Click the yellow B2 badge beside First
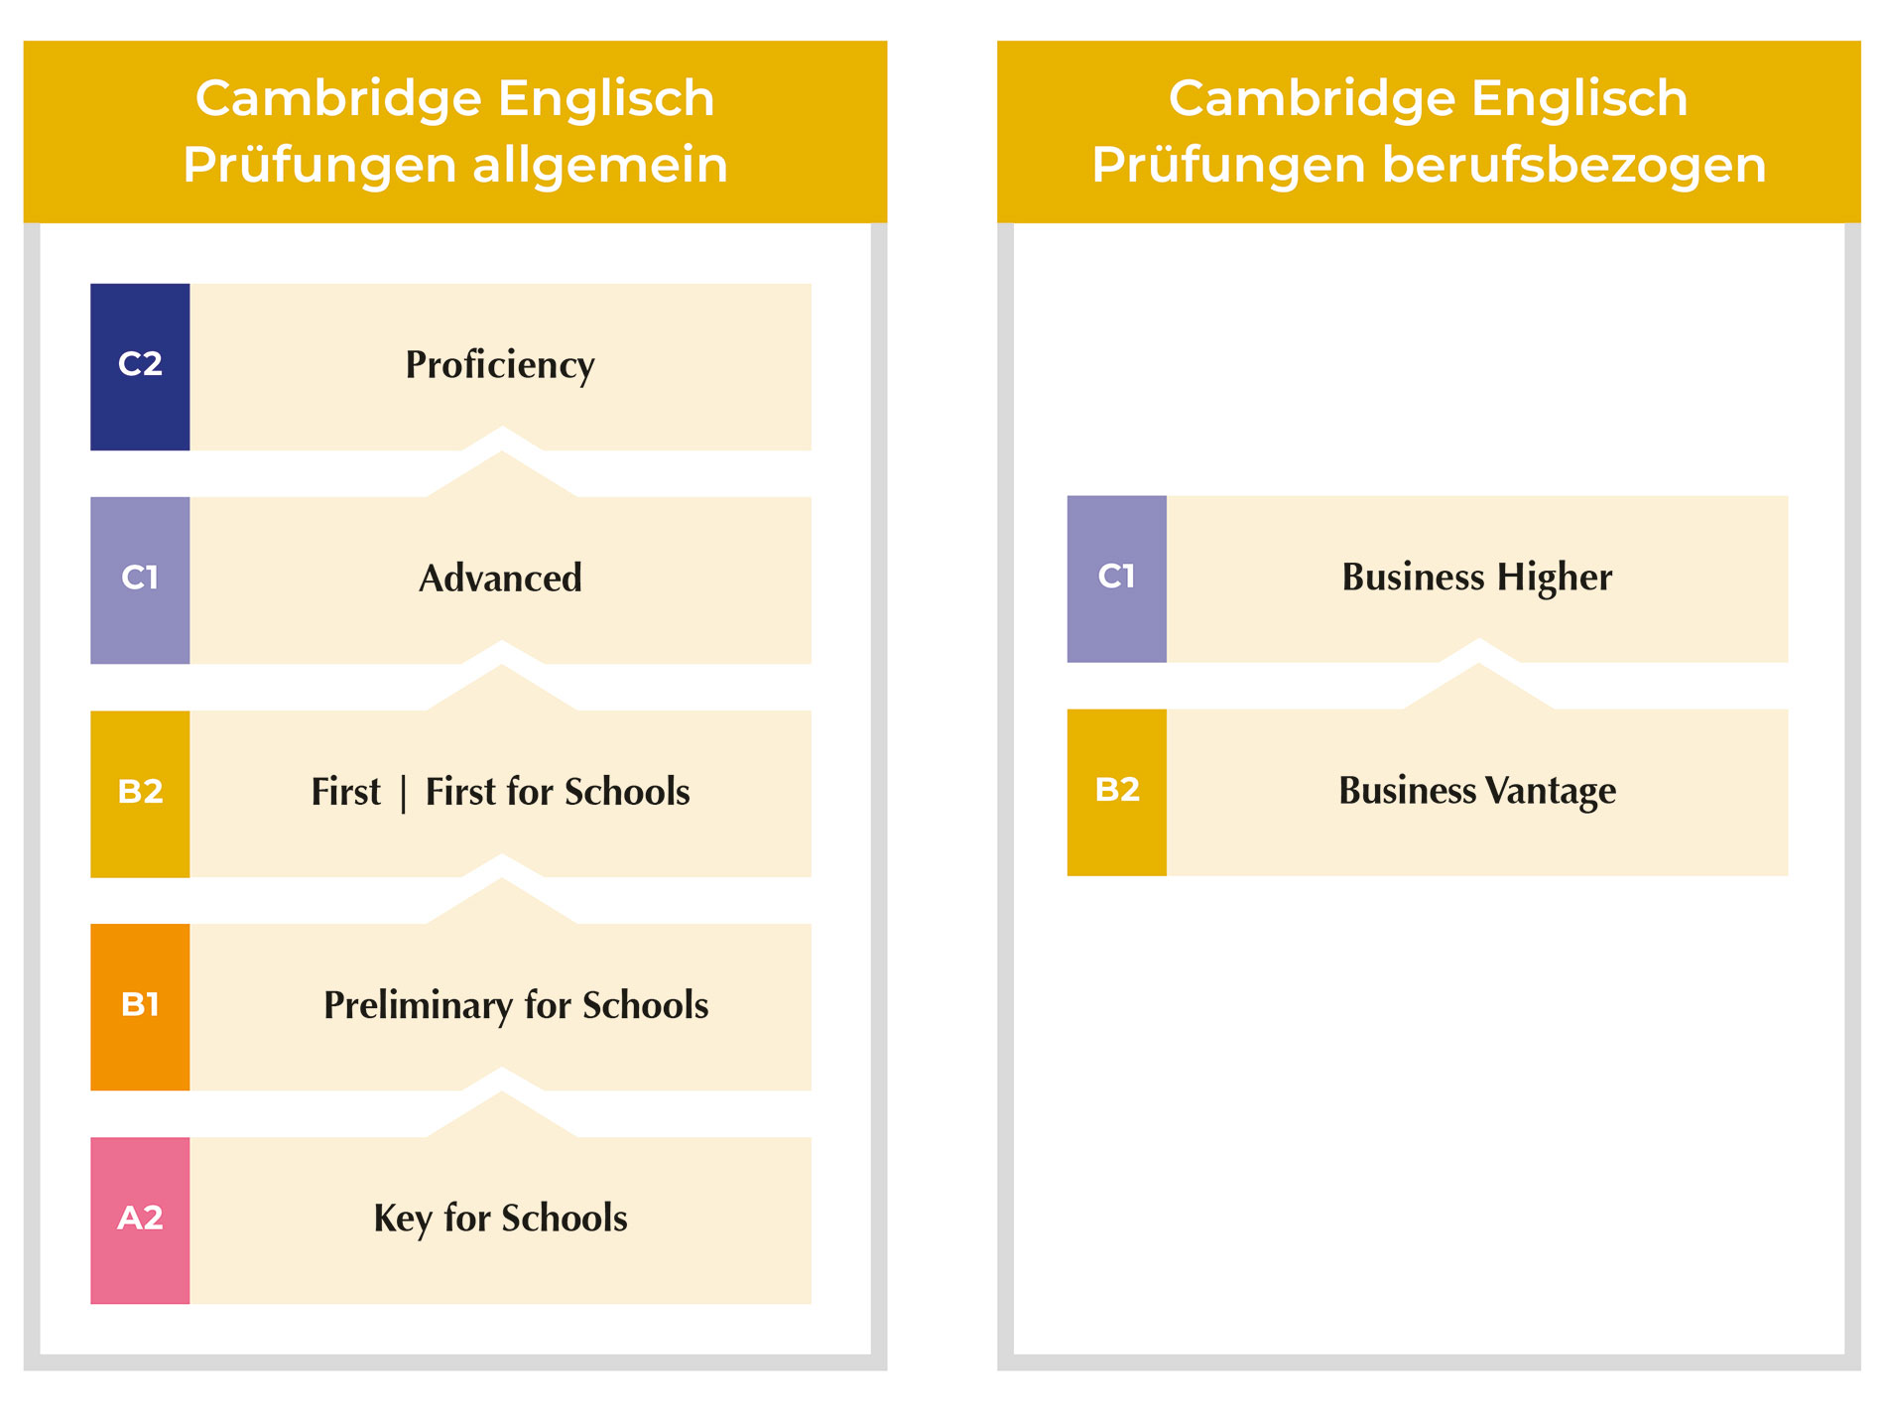This screenshot has height=1414, width=1885. pos(140,794)
